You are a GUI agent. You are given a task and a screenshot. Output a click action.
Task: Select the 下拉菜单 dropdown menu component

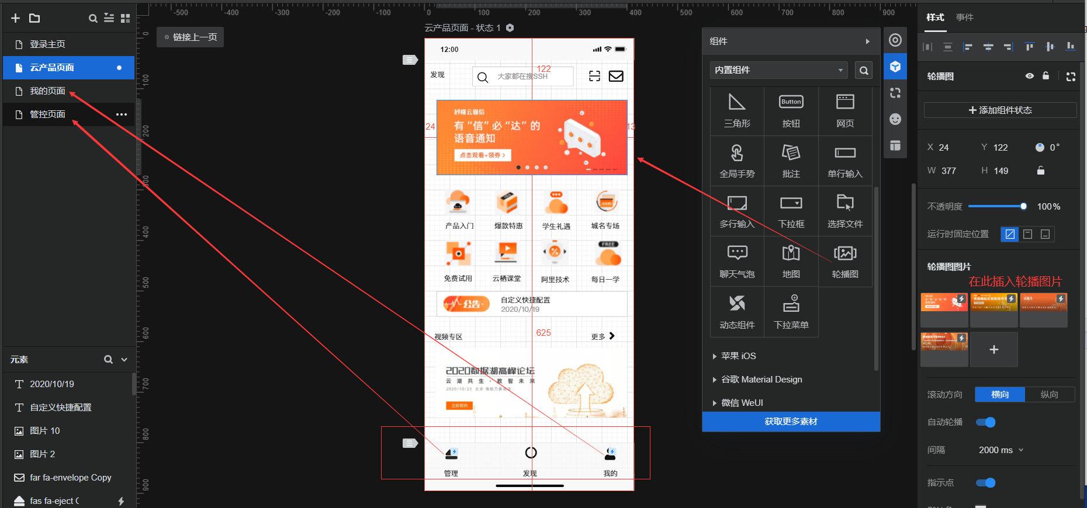(791, 312)
